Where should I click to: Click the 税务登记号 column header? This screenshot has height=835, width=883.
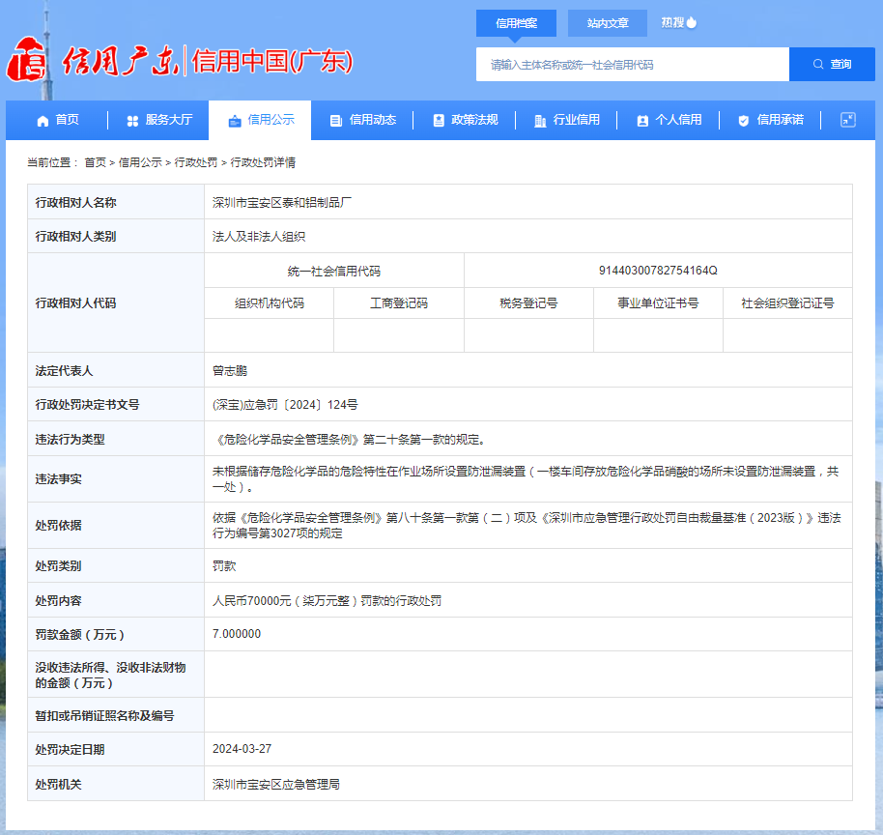(x=528, y=303)
